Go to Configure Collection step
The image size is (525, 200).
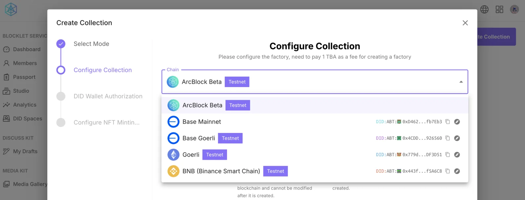pos(103,70)
